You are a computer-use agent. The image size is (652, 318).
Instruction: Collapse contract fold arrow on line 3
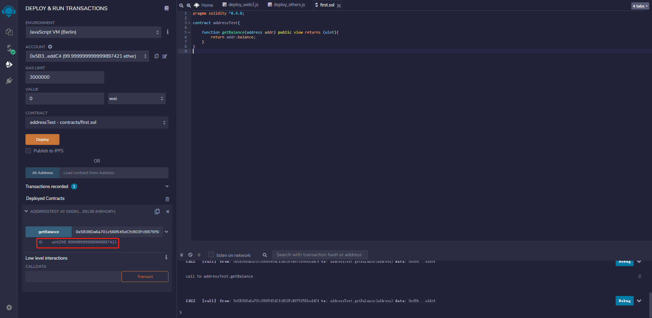[189, 23]
